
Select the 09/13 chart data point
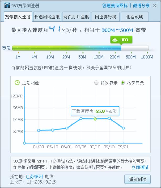[x=109, y=118]
